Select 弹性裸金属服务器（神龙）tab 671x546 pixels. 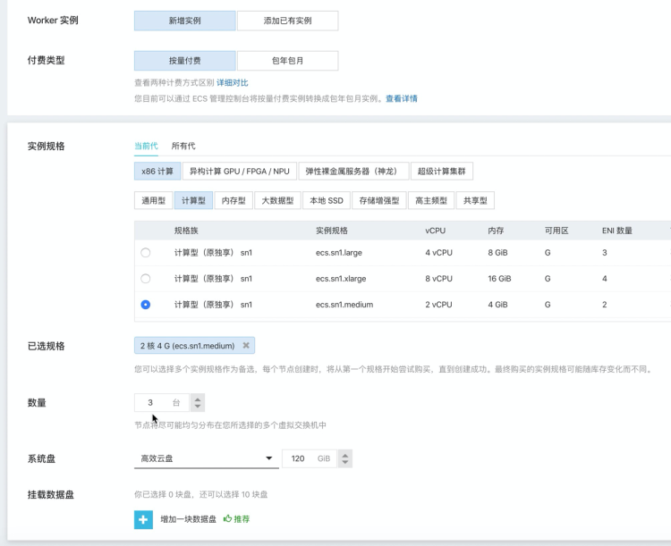(x=354, y=171)
